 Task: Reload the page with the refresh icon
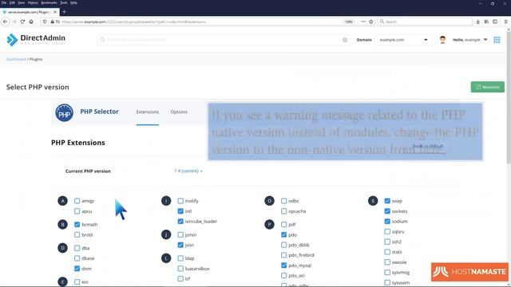tap(22, 22)
